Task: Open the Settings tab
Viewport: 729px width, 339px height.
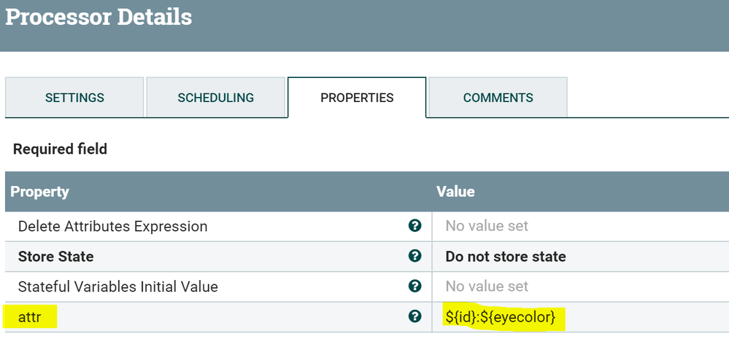Action: [74, 98]
